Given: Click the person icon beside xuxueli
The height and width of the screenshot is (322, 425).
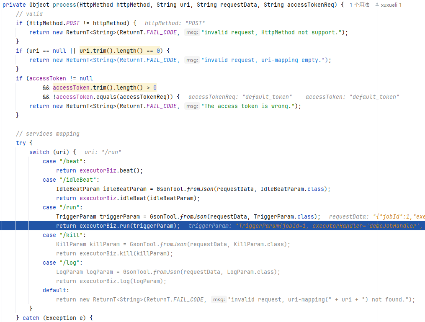Looking at the screenshot, I should click(377, 5).
